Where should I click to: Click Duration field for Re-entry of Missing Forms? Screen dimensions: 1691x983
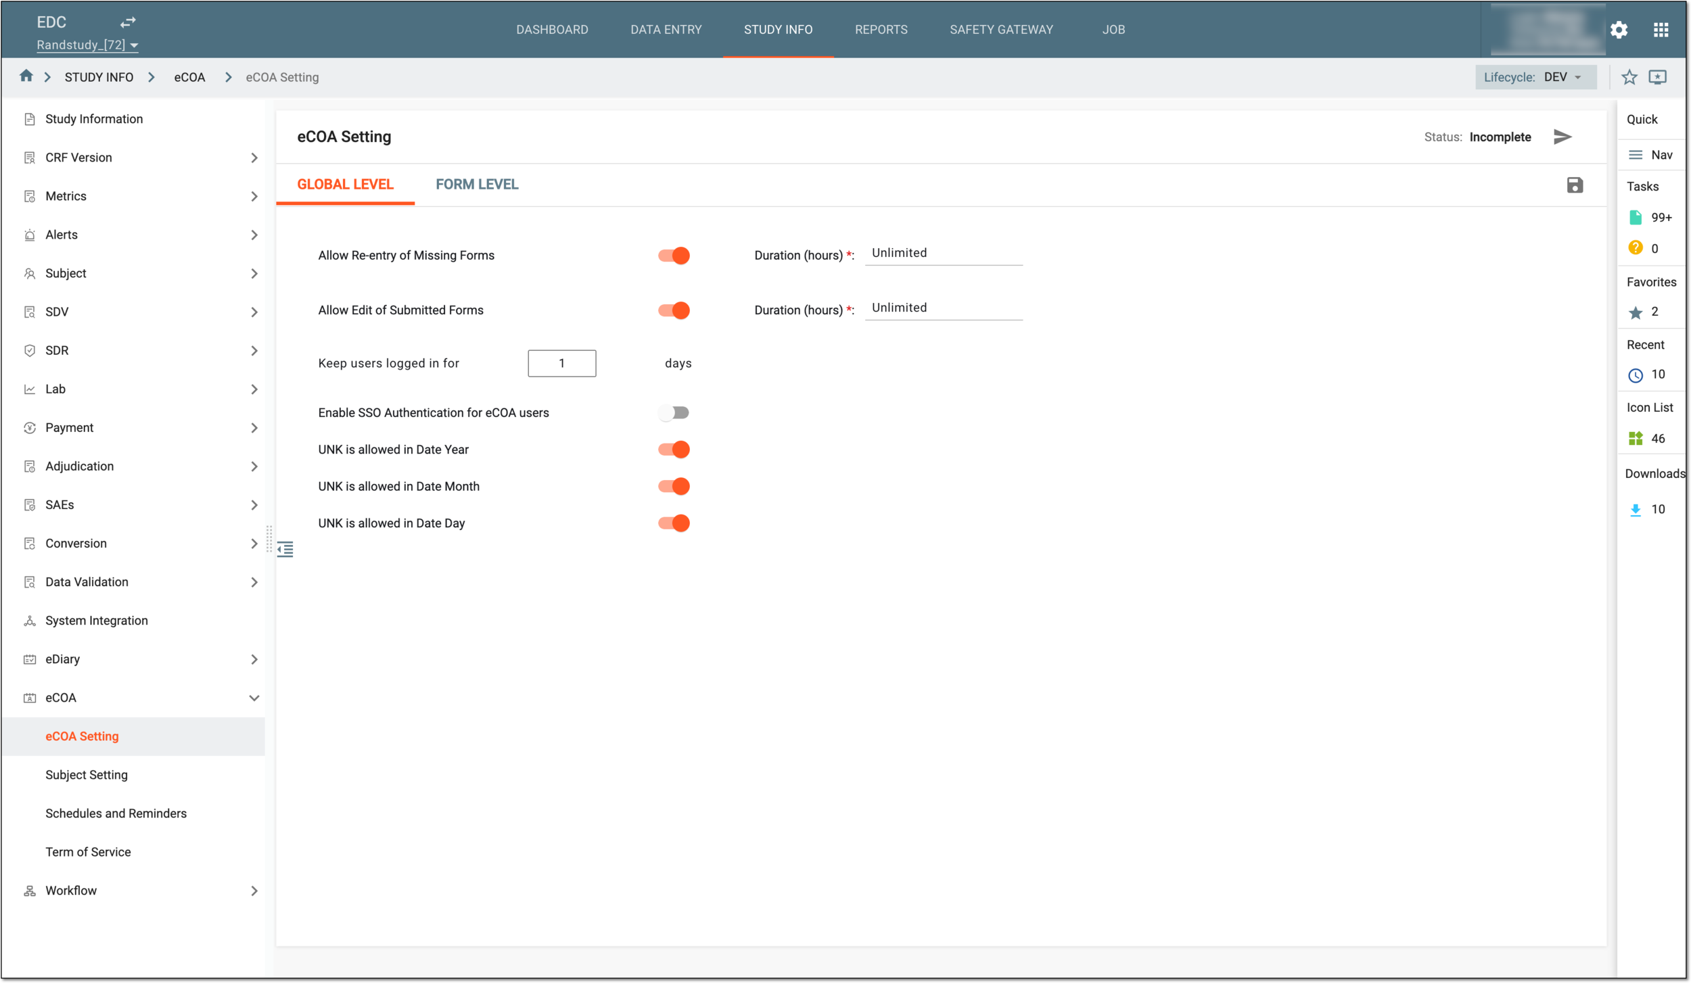point(944,254)
